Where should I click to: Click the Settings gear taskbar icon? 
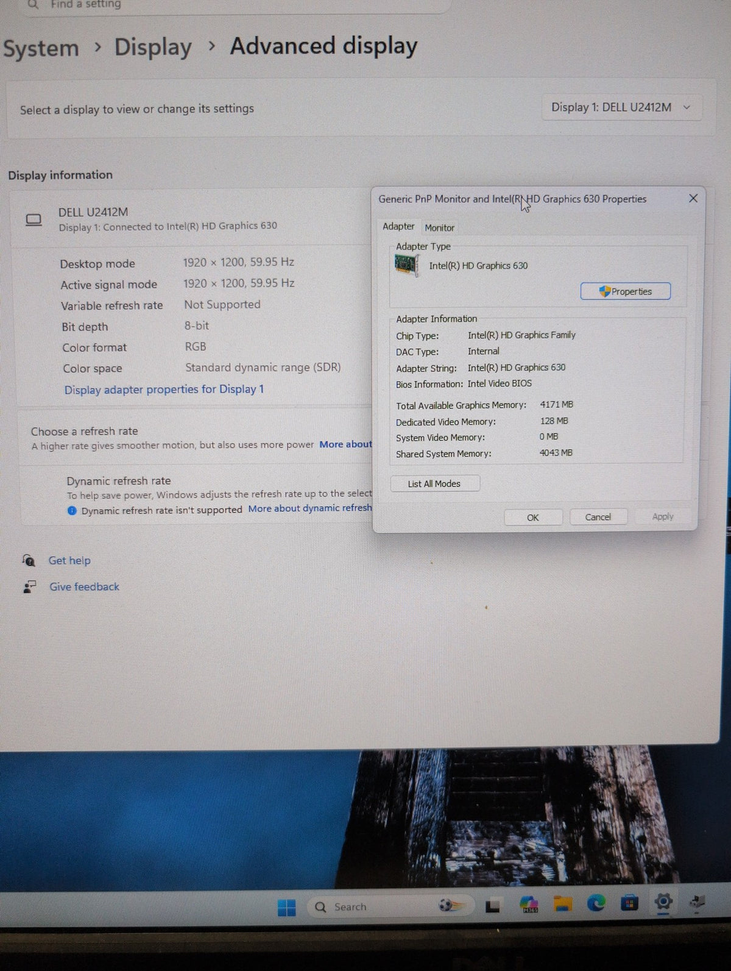coord(663,901)
